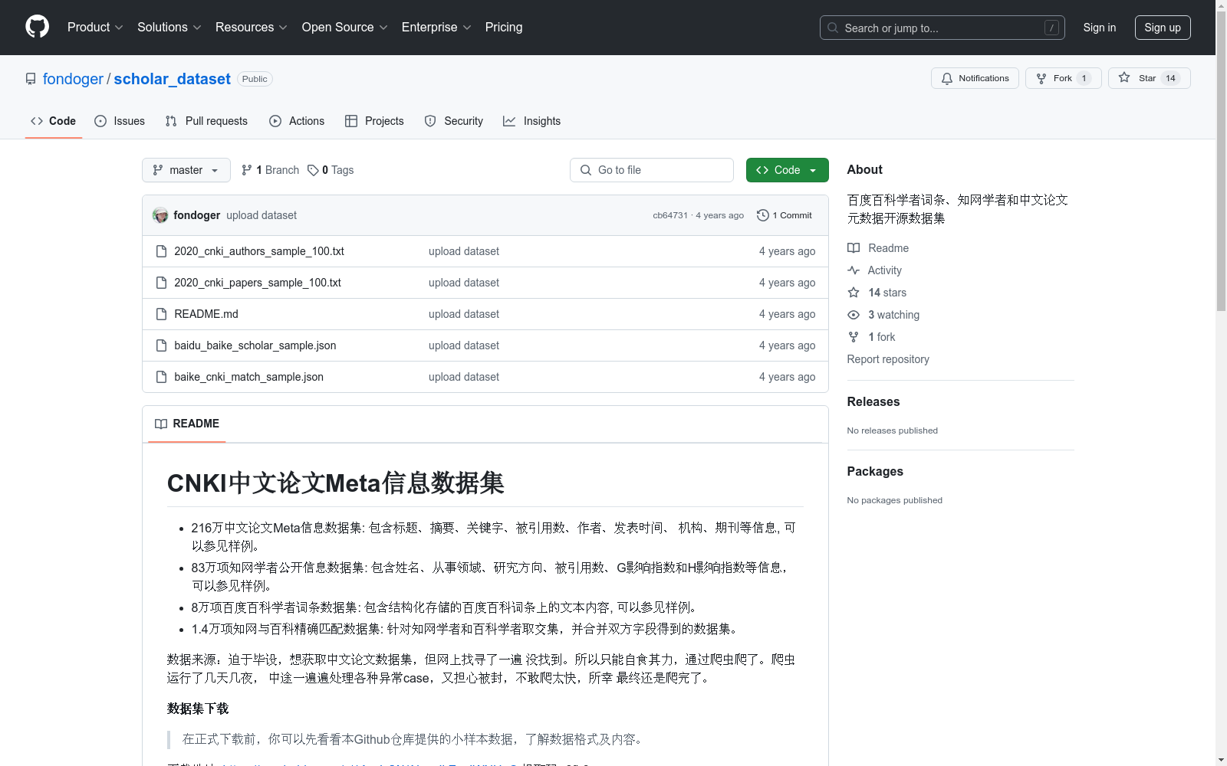Screen dimensions: 1227x766
Task: Click the eye icon beside 3 watching
Action: point(854,315)
